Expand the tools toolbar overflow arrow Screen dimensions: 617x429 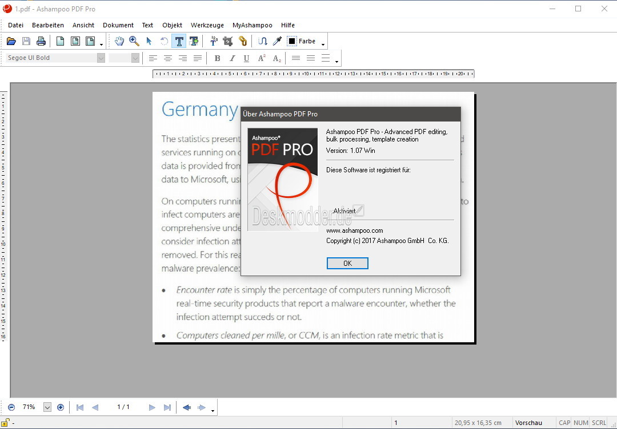[x=323, y=44]
